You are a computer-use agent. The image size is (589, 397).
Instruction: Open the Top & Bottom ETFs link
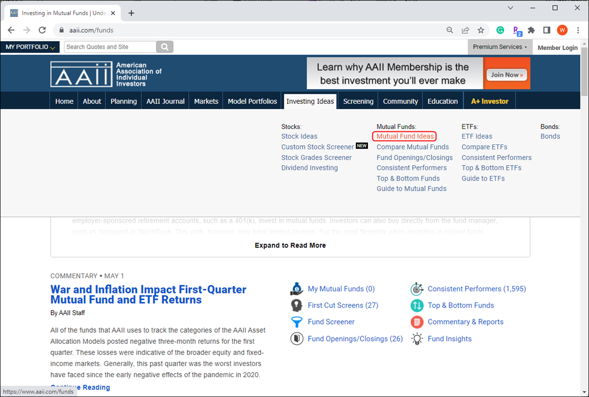click(x=491, y=168)
